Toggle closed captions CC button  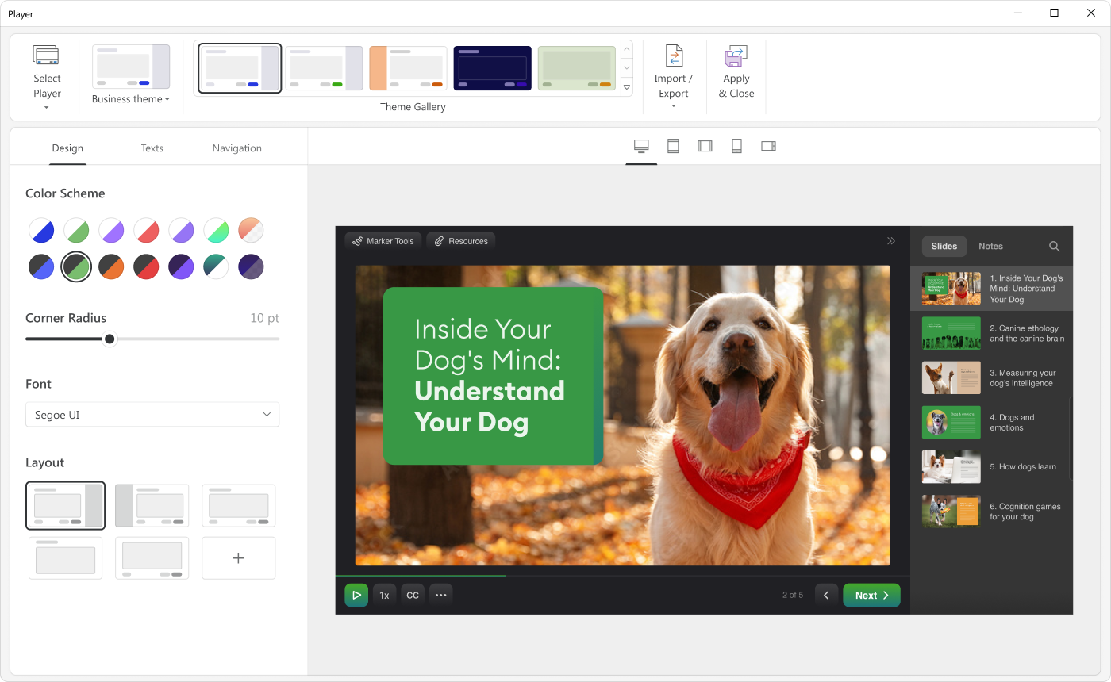point(413,595)
